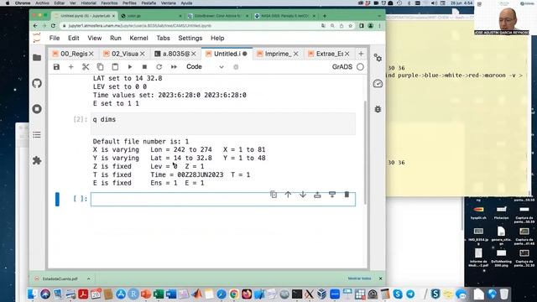
Task: Open the Trash in the Dock
Action: (503, 294)
